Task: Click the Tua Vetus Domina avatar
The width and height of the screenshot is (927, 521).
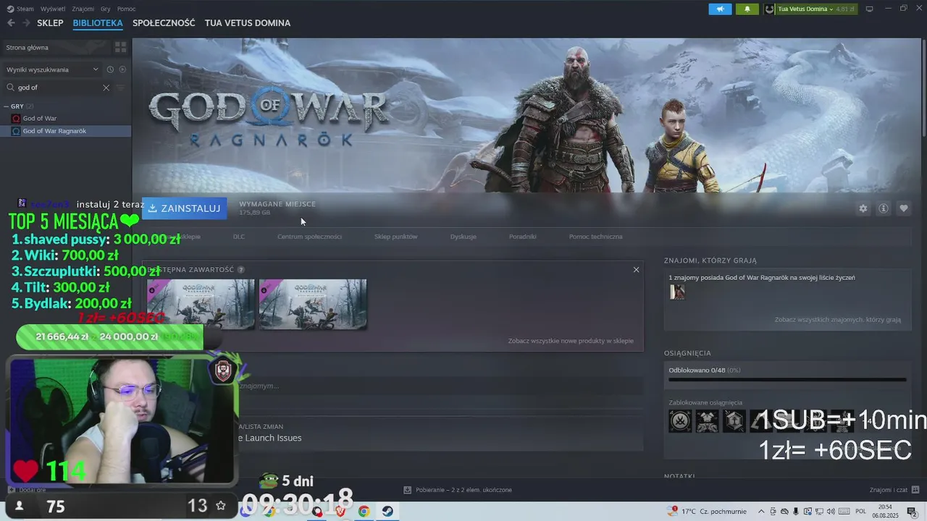Action: (x=770, y=9)
